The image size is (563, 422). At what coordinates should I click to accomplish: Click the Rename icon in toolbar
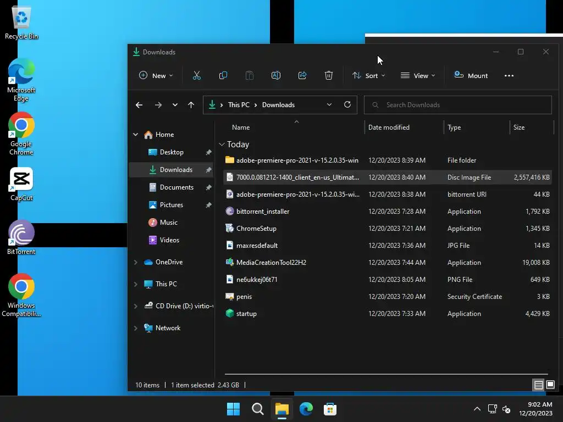pyautogui.click(x=276, y=75)
